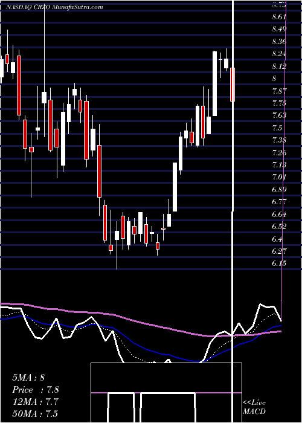Select the 8 price axis label
The image size is (302, 423).
tap(274, 79)
